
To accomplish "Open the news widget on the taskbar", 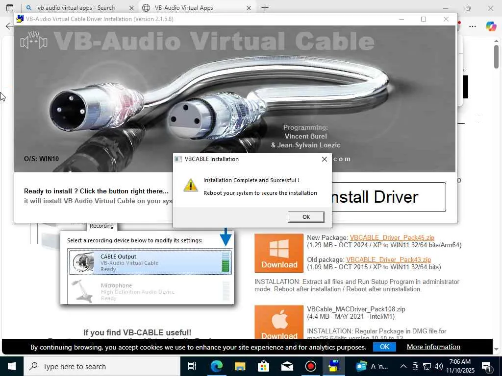I will pyautogui.click(x=372, y=366).
